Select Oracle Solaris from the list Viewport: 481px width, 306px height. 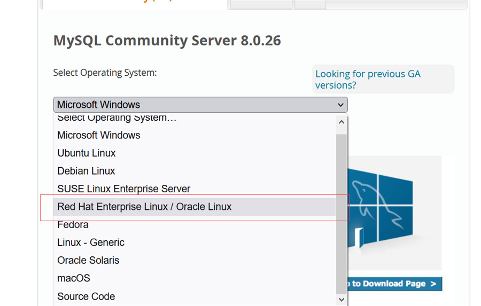click(88, 261)
